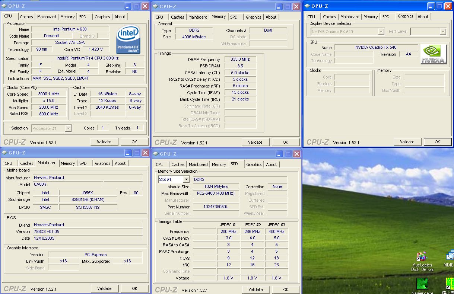
Task: Open the About tab in the Graphics window
Action: (x=423, y=17)
